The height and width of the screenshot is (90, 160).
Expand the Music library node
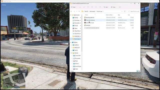tap(72, 61)
